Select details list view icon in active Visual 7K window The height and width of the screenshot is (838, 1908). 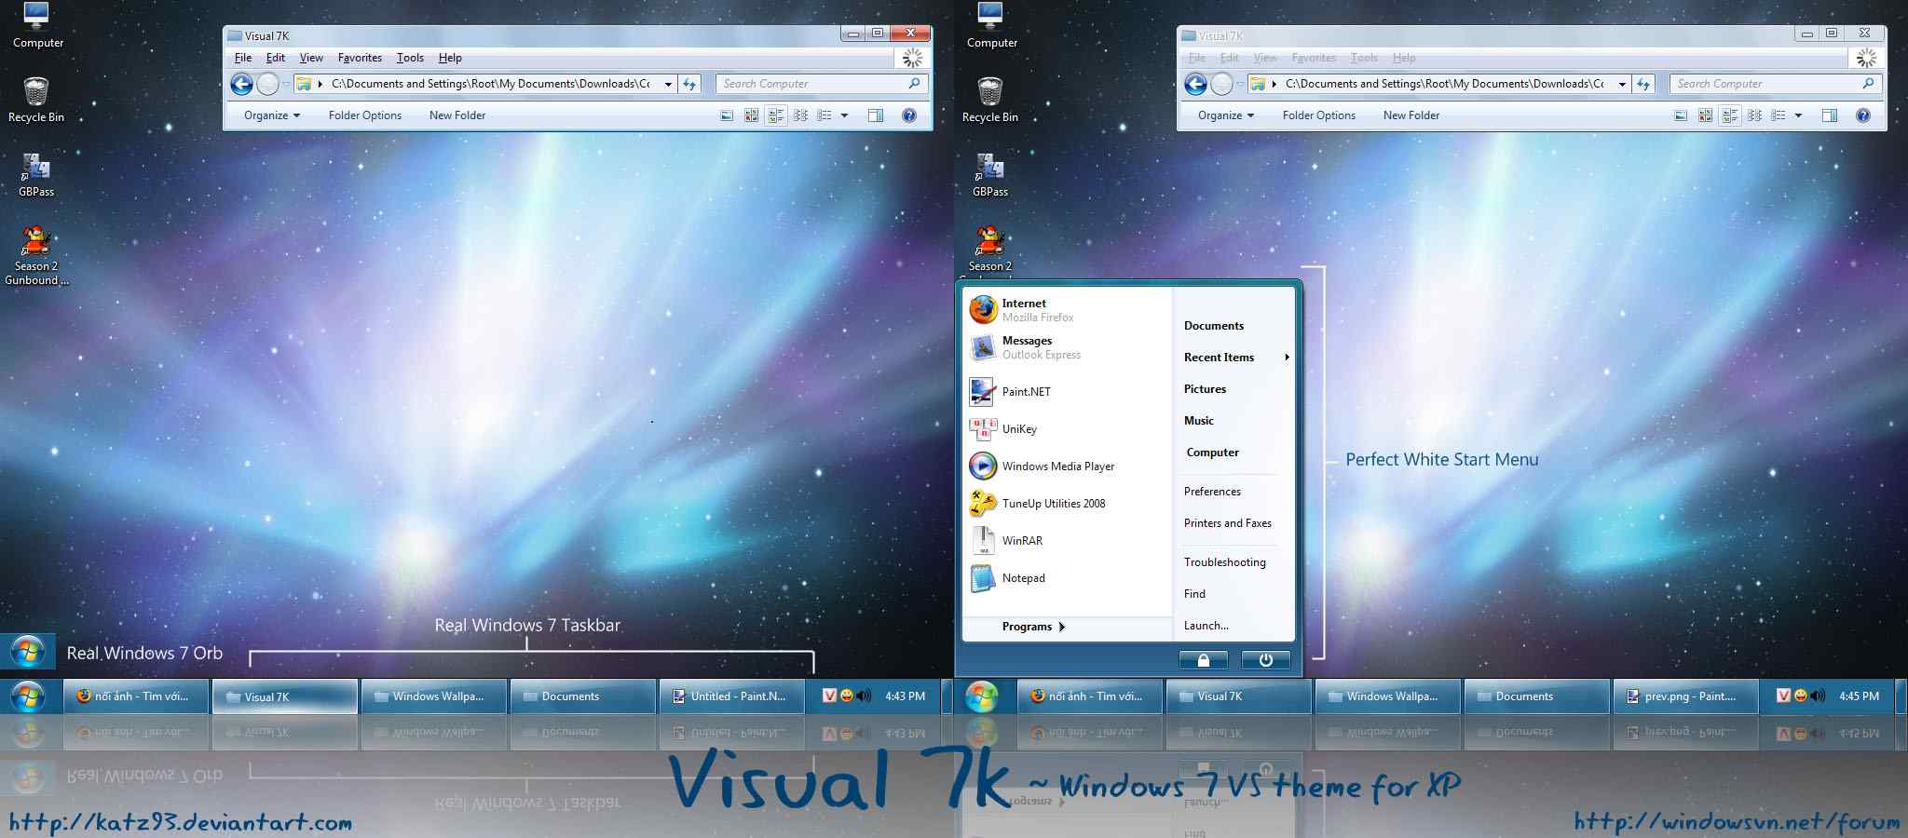(824, 115)
